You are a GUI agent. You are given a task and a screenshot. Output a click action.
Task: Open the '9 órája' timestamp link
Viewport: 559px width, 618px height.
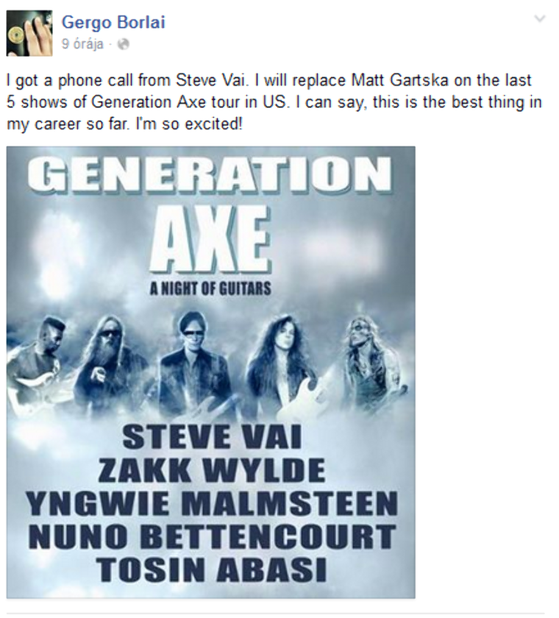[82, 43]
